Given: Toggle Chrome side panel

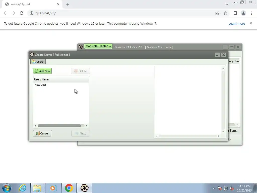Looking at the screenshot, I should (x=235, y=13).
